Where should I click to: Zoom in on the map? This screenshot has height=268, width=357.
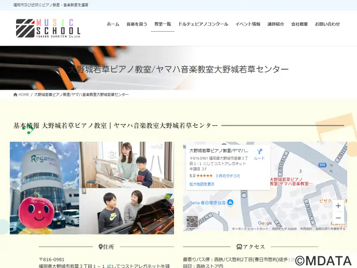(338, 205)
